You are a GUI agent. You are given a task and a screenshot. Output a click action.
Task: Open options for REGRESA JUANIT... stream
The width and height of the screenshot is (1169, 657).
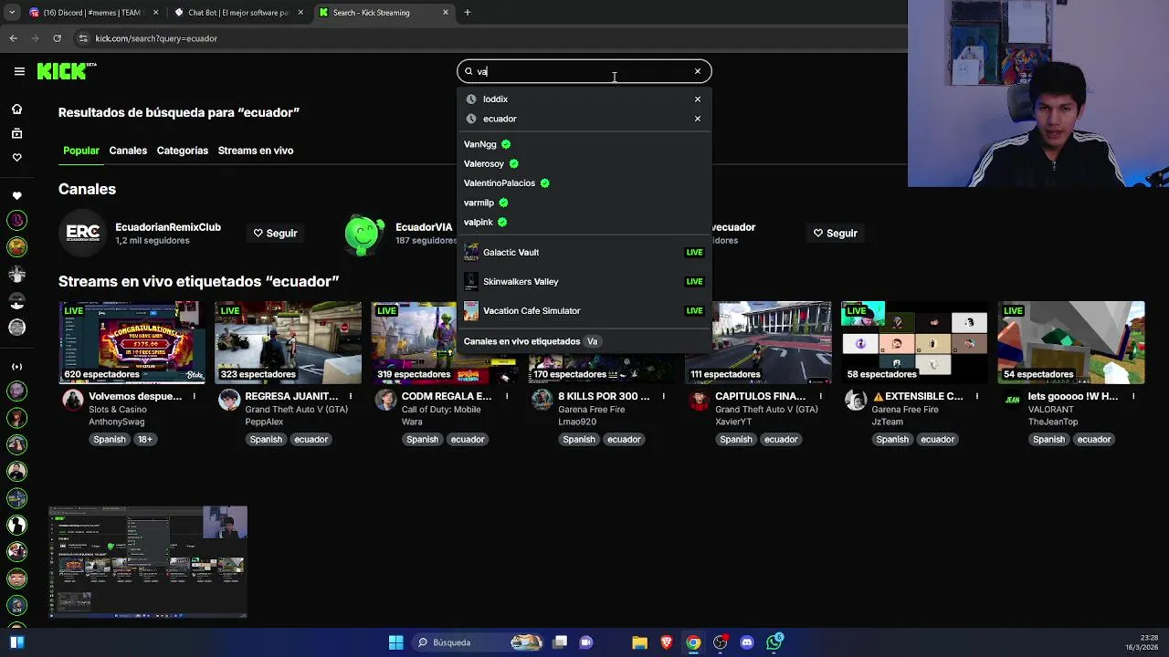point(350,397)
